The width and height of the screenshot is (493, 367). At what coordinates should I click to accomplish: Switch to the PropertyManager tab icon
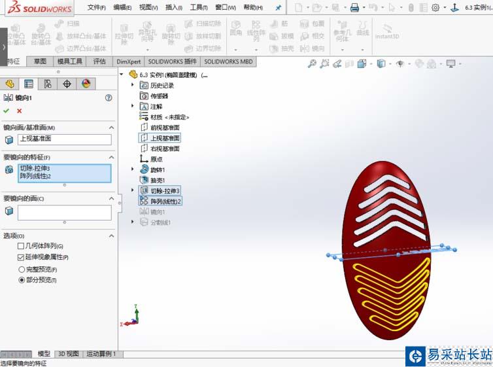[29, 84]
